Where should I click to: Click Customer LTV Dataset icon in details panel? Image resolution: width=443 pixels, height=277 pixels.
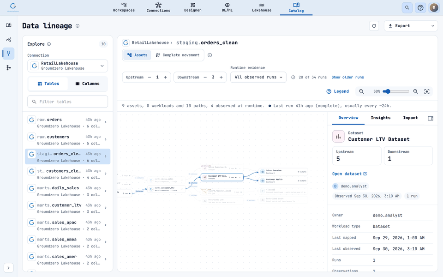coord(338,136)
